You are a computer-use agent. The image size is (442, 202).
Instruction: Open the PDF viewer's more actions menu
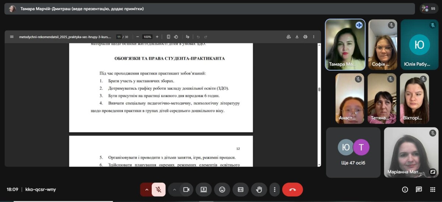point(314,37)
